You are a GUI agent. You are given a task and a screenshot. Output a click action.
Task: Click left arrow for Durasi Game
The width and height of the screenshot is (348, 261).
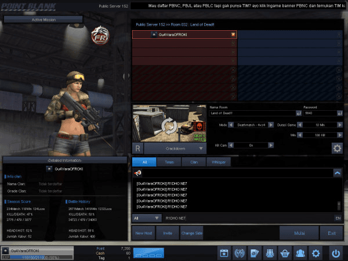pos(300,125)
